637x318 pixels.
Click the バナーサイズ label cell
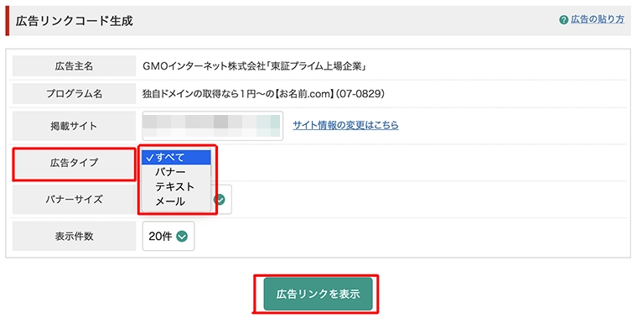[x=74, y=199]
